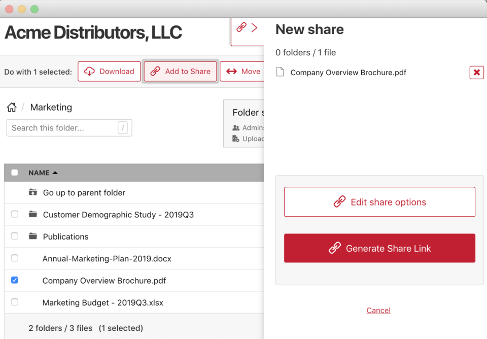This screenshot has height=339, width=487.
Task: Click the sort arrow next to NAME
Action: [x=55, y=172]
